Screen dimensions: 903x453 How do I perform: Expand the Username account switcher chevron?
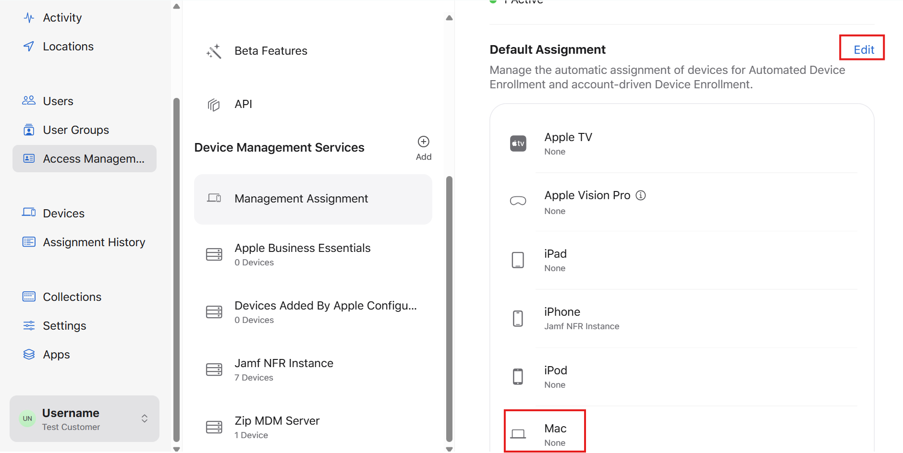[x=145, y=418]
